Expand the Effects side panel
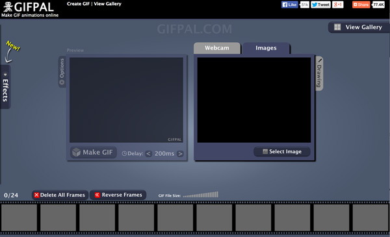Image resolution: width=390 pixels, height=237 pixels. [x=5, y=87]
